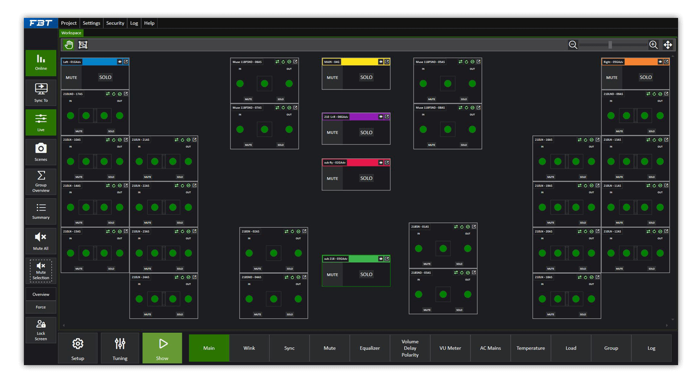Open the Lock Screen option
Screen dimensions: 697x384
41,330
